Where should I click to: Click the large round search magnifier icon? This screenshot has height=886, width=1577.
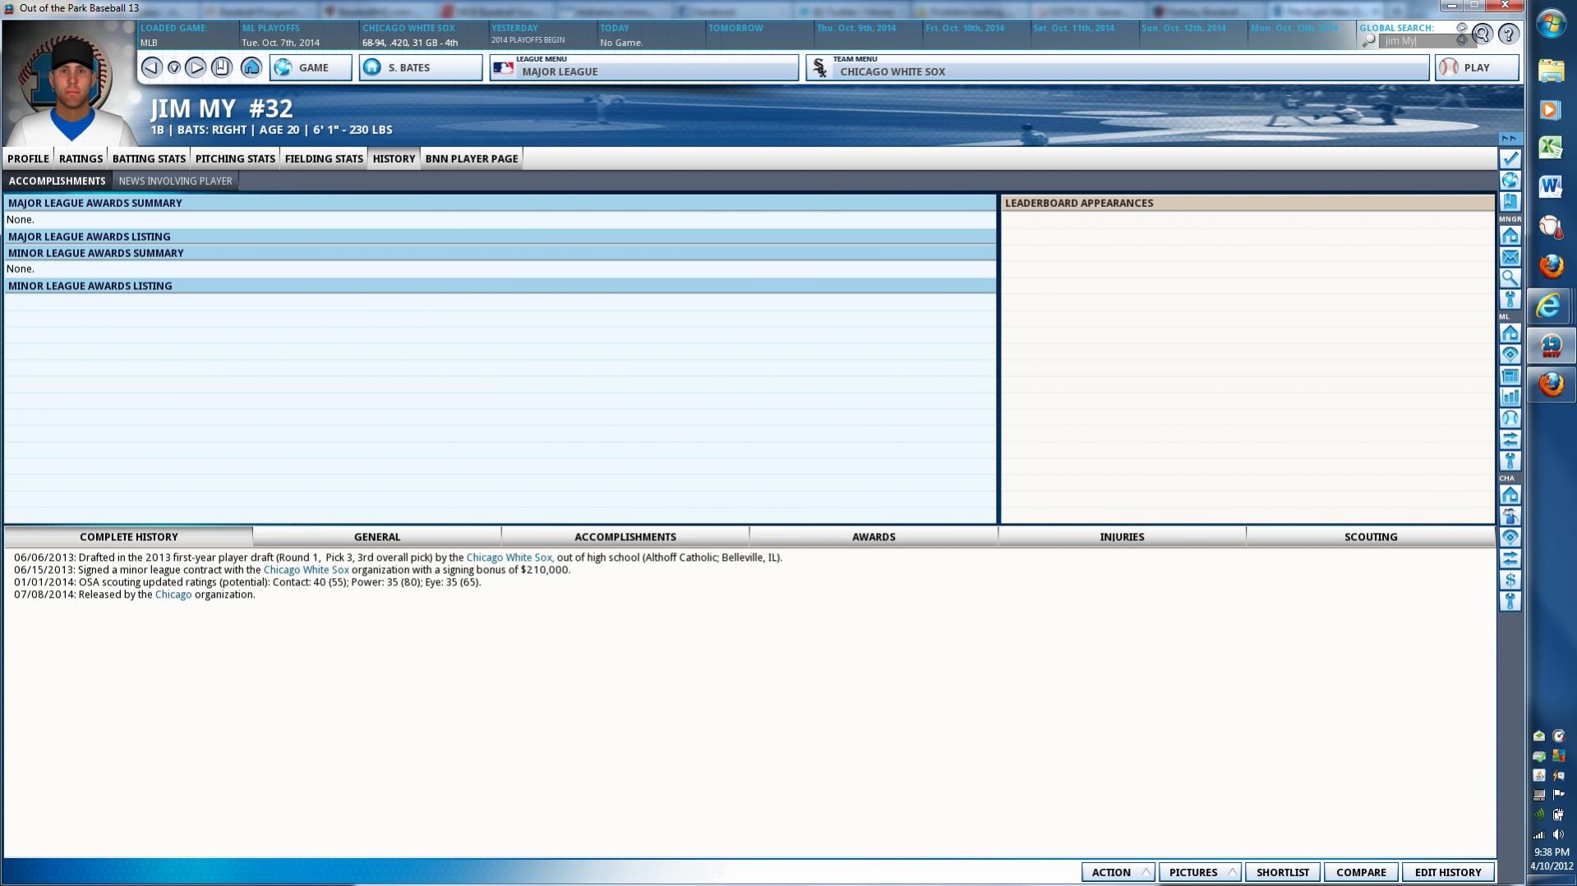coord(1482,34)
